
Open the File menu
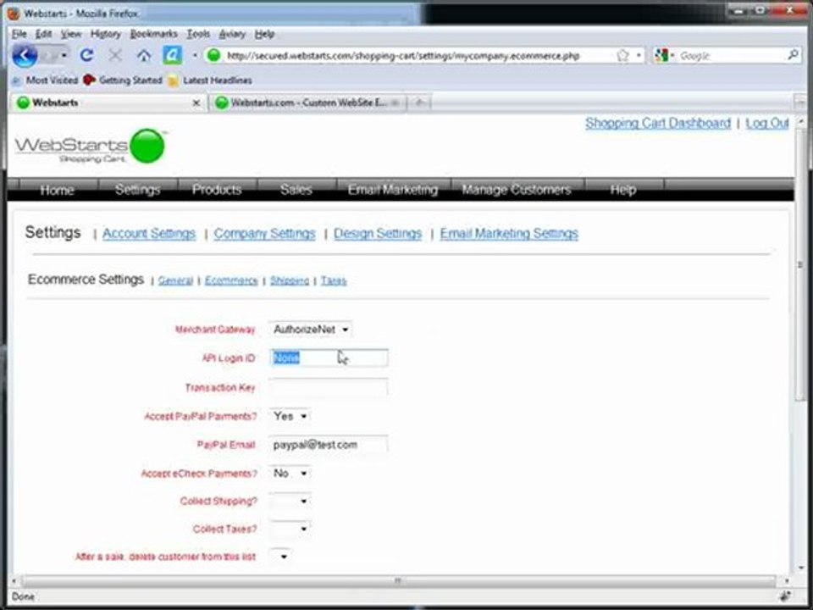point(19,34)
